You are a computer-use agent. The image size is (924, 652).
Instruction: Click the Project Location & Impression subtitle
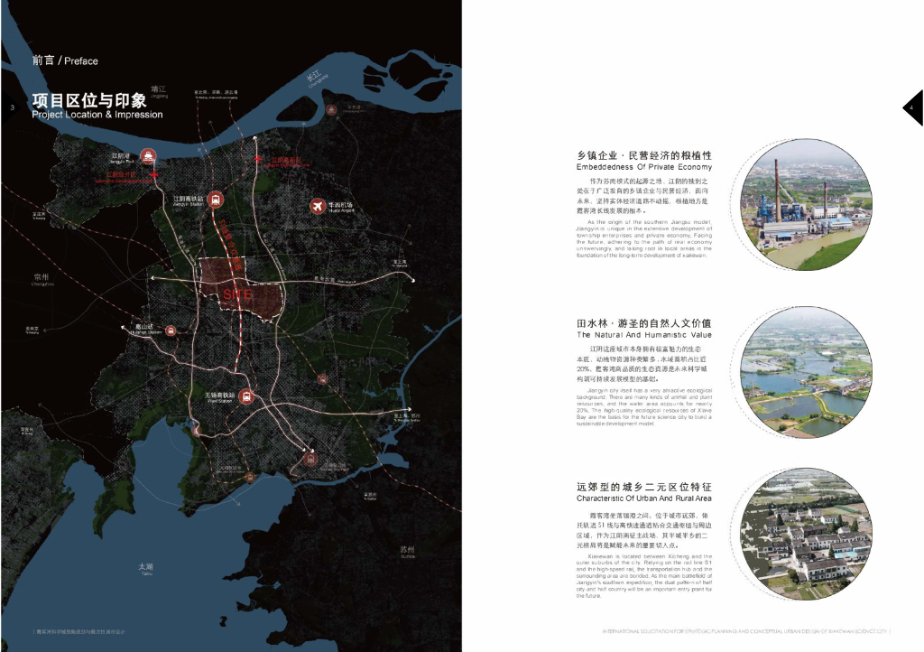tap(97, 115)
